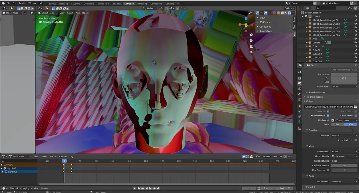Open the Audio Codec dropdown
The image size is (359, 193).
pyautogui.click(x=344, y=181)
